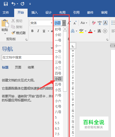Click the font size box showing 小四
Image resolution: width=115 pixels, height=137 pixels.
click(58, 23)
